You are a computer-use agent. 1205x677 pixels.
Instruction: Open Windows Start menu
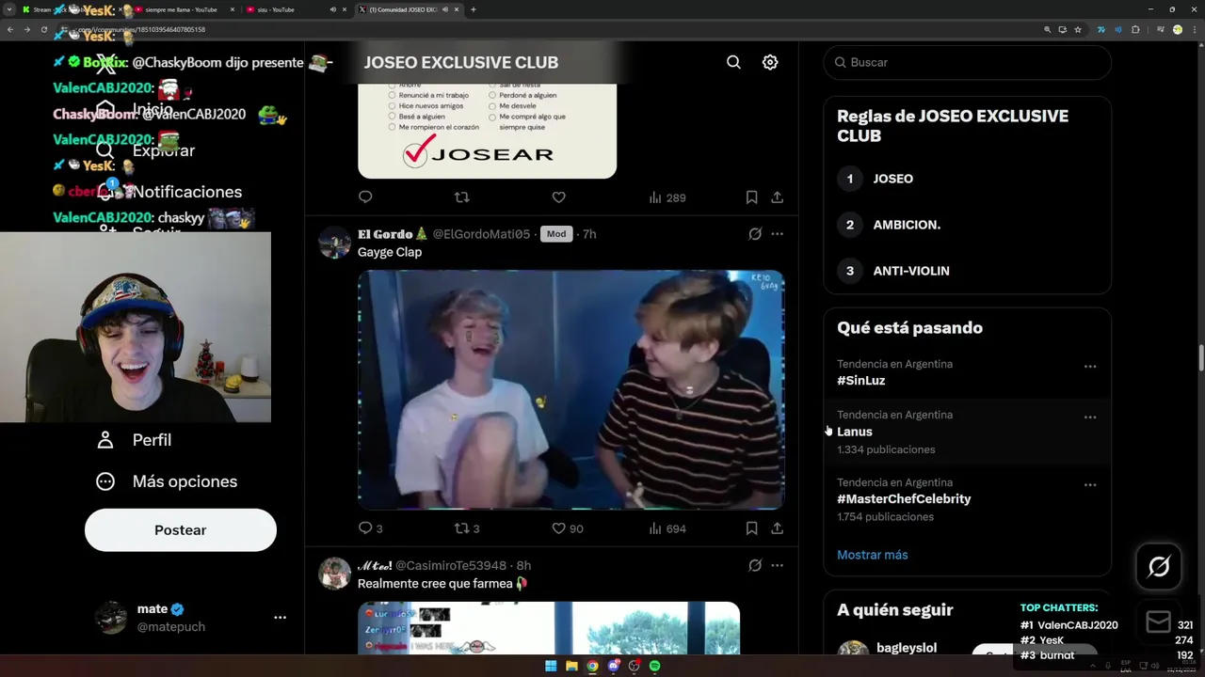coord(551,666)
